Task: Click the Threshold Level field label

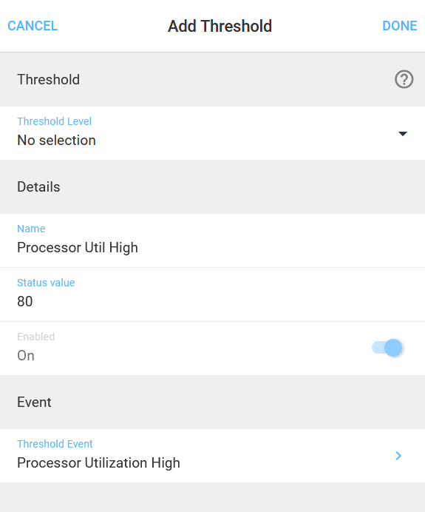Action: pyautogui.click(x=54, y=121)
